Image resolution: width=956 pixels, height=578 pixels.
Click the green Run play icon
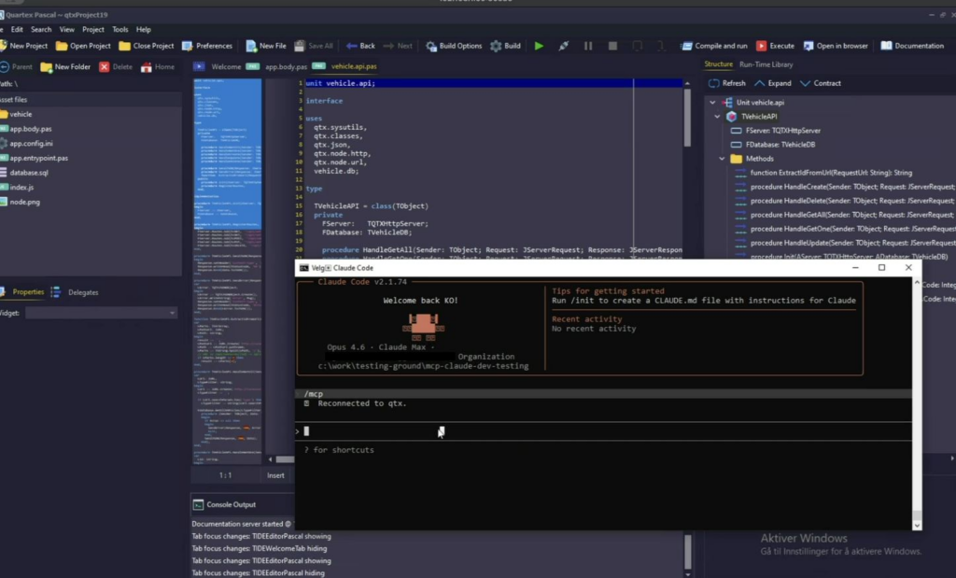(x=539, y=46)
